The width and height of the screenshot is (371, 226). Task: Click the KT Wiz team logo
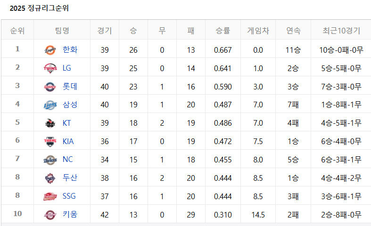click(x=50, y=123)
